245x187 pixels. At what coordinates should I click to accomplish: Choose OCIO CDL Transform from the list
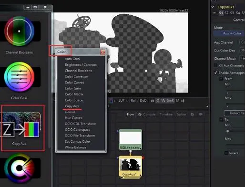point(81,124)
